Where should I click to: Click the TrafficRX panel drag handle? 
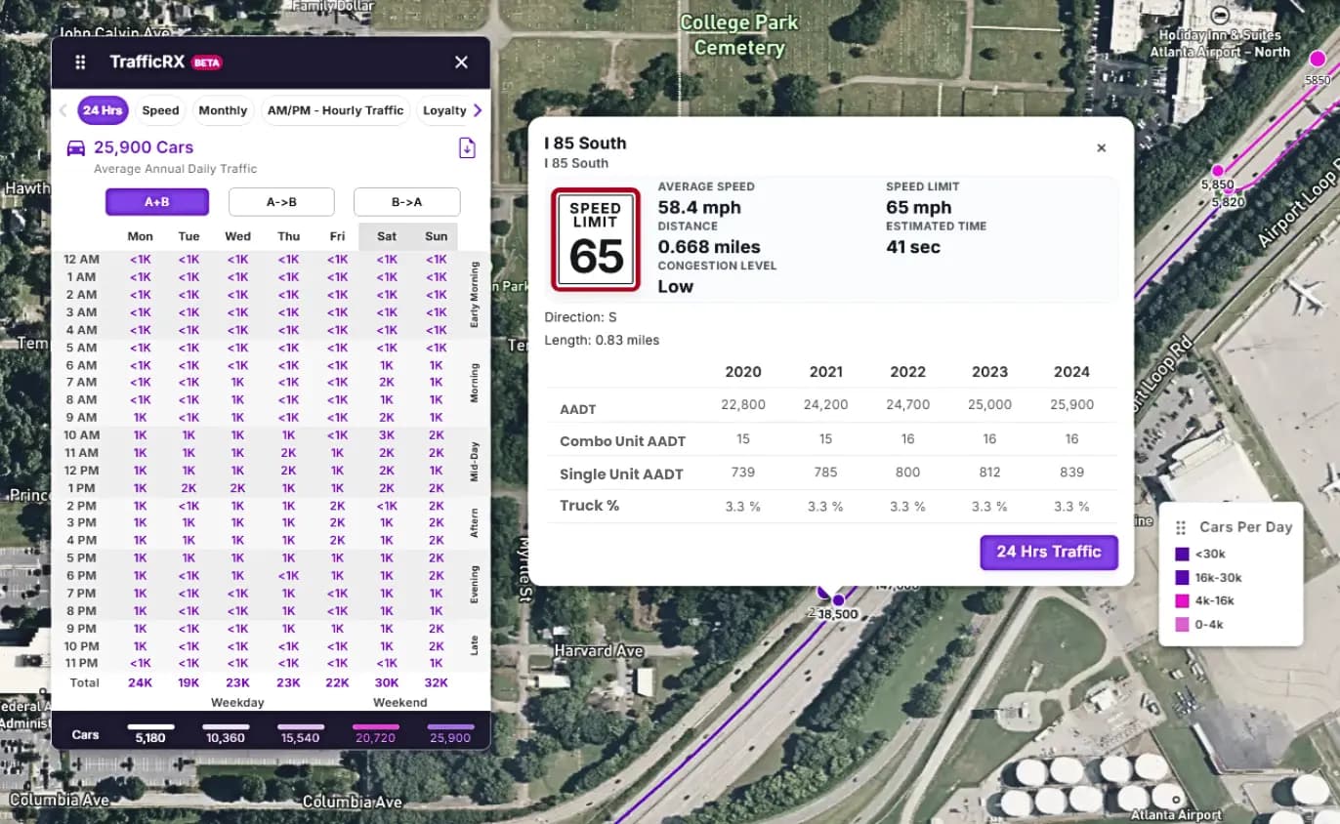pyautogui.click(x=80, y=62)
